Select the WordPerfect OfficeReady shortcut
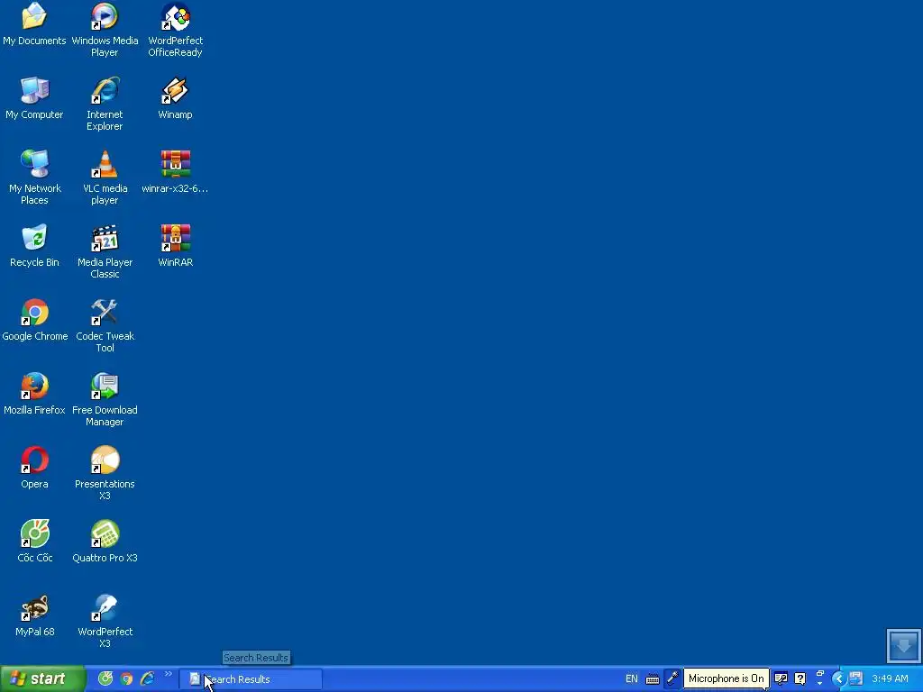 [x=176, y=30]
